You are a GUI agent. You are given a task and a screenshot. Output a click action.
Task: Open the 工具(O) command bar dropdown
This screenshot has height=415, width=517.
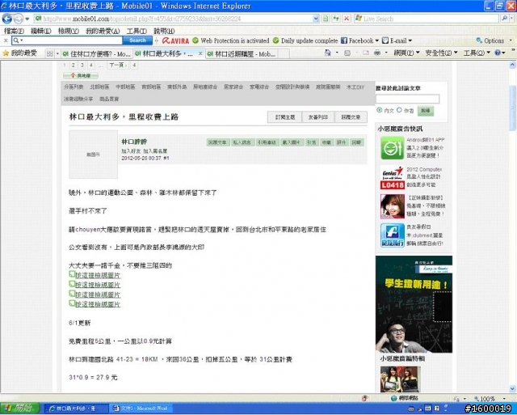(x=477, y=53)
